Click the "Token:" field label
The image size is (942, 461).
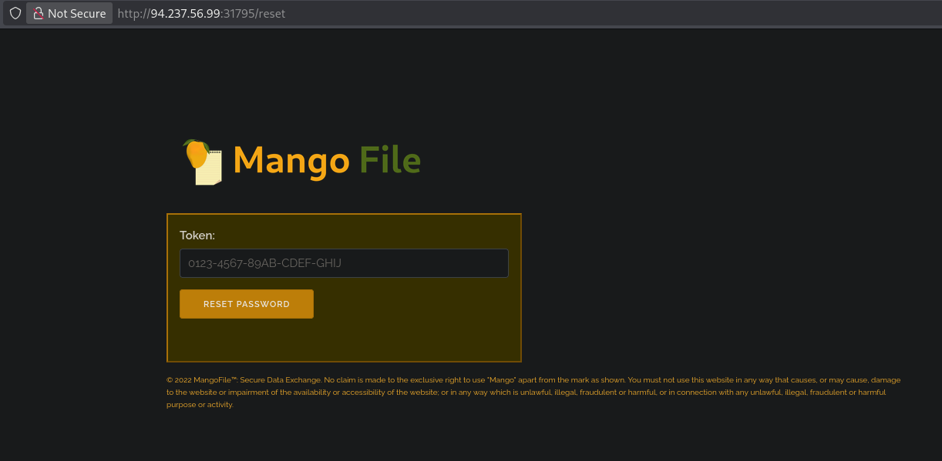click(197, 236)
